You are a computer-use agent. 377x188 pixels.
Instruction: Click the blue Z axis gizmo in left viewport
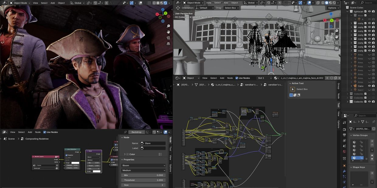pos(162,10)
